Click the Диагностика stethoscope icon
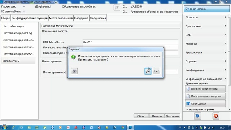 click(187, 9)
